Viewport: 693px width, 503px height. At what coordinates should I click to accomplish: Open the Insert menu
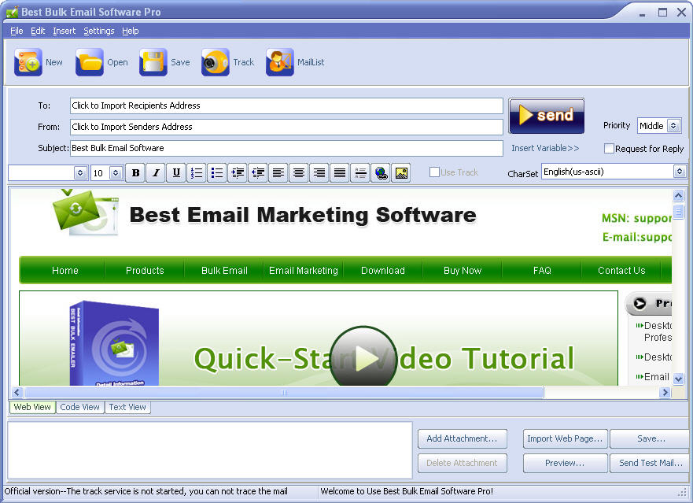[65, 31]
